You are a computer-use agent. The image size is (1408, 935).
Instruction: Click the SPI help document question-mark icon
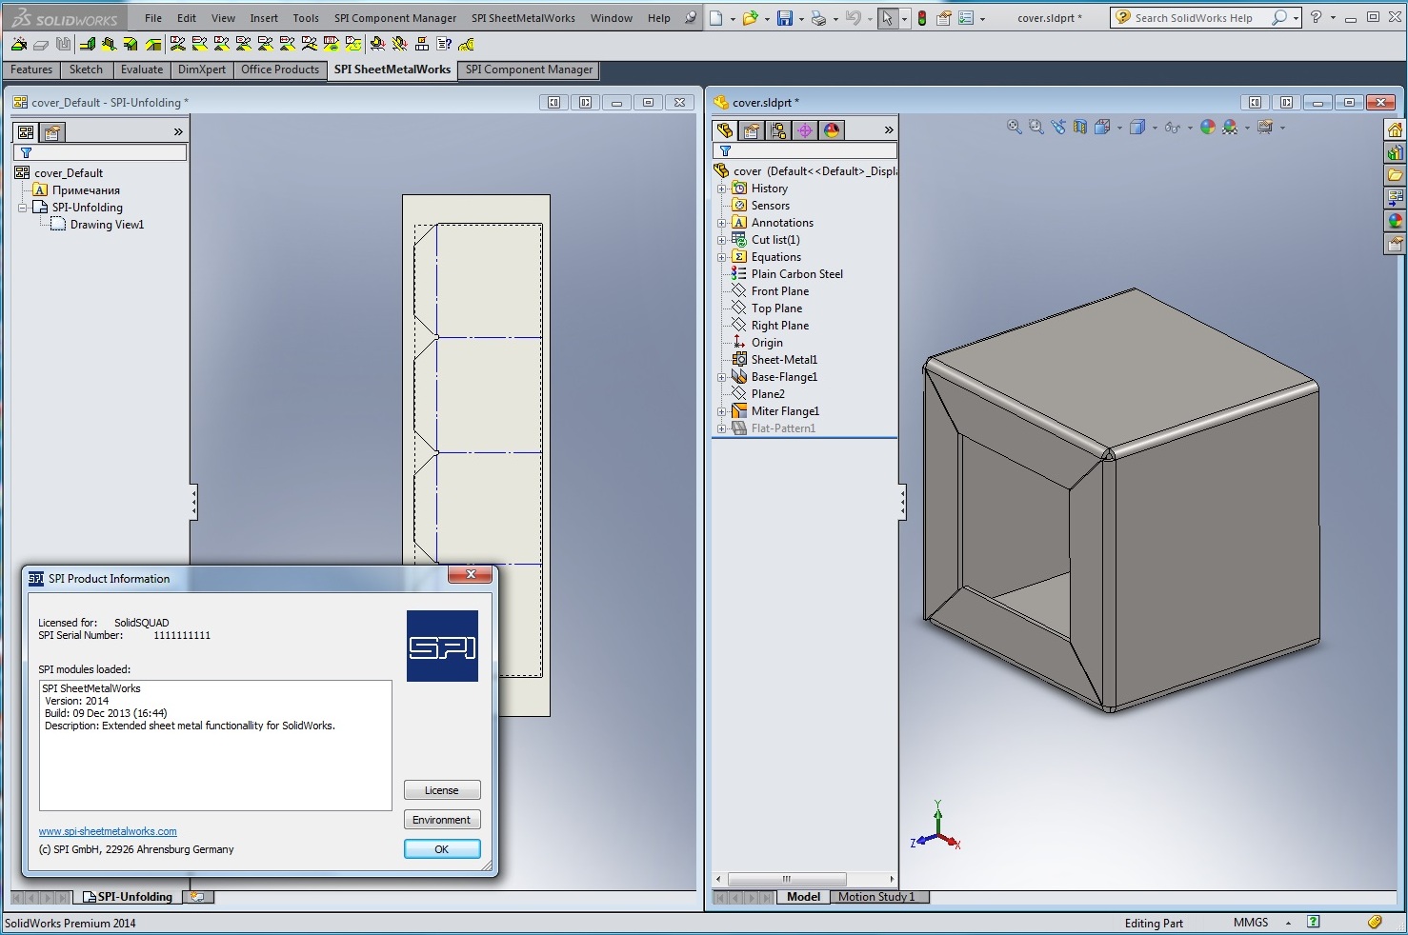point(444,44)
